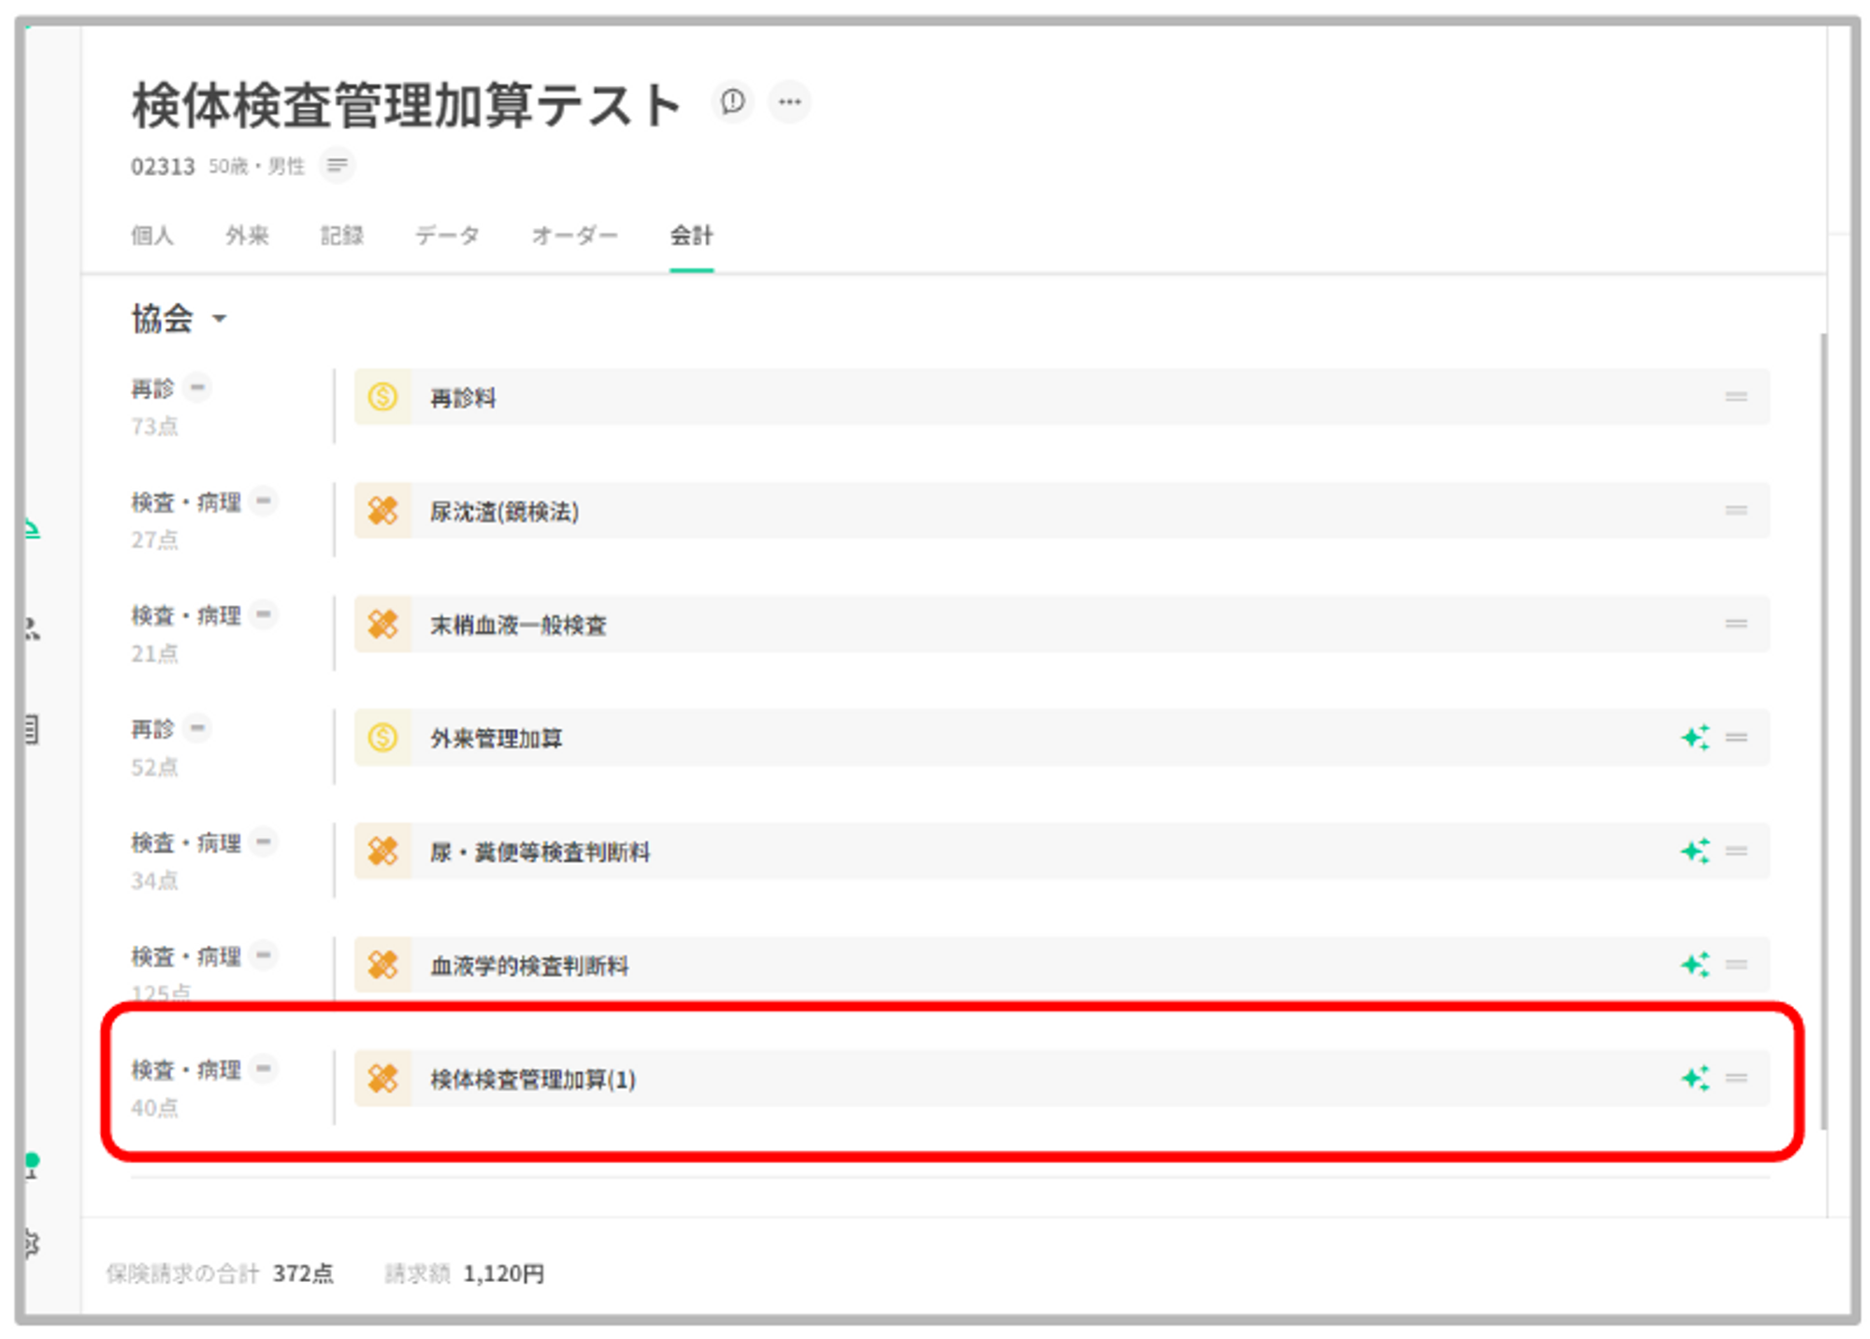Viewport: 1870px width, 1339px height.
Task: Click sparkle icon on 検体検査管理加算(1) row
Action: click(1694, 1077)
